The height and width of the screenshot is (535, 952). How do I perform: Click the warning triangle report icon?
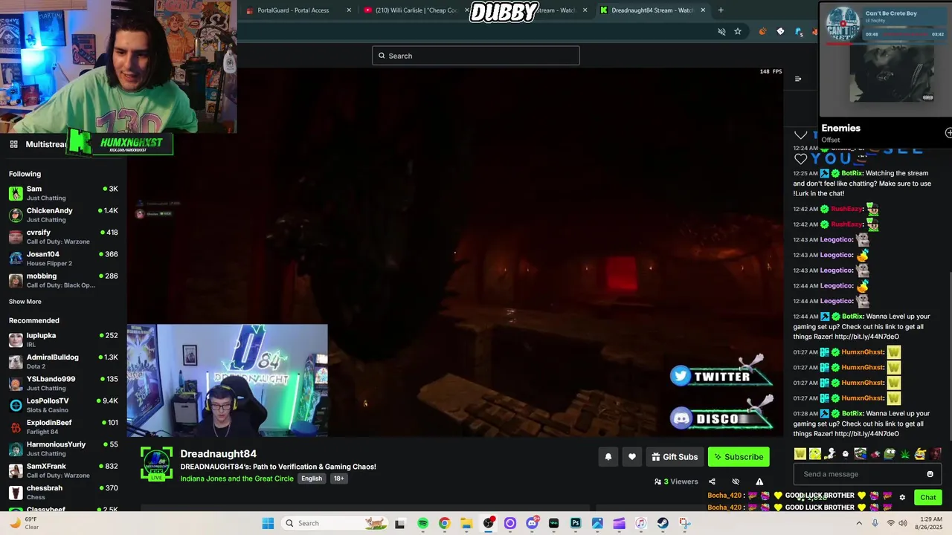click(x=759, y=481)
